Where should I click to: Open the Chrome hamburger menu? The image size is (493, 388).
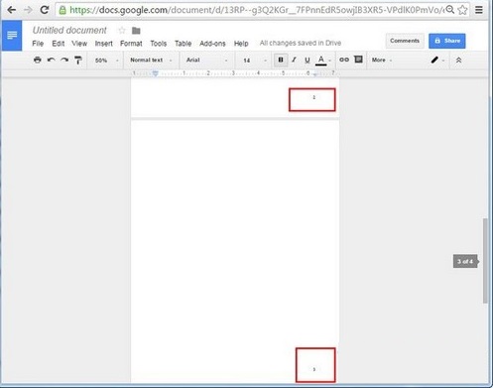click(x=479, y=10)
